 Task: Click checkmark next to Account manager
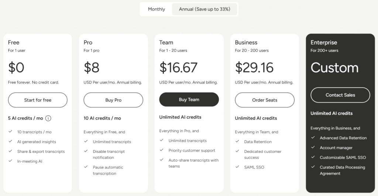(x=313, y=147)
